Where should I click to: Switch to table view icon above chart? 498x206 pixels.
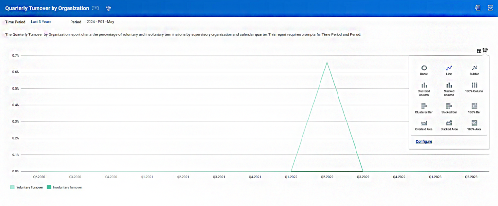click(x=479, y=51)
